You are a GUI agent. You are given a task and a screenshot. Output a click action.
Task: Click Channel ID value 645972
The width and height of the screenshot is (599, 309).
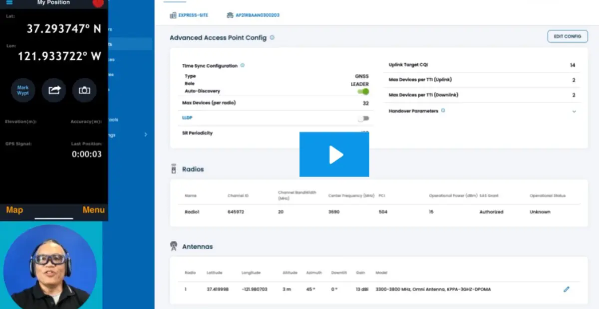(236, 212)
